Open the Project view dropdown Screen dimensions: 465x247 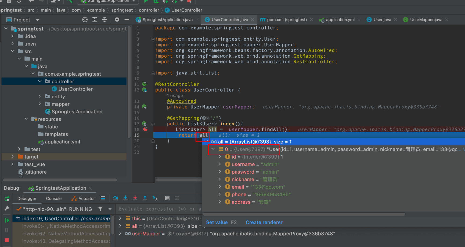tap(38, 20)
